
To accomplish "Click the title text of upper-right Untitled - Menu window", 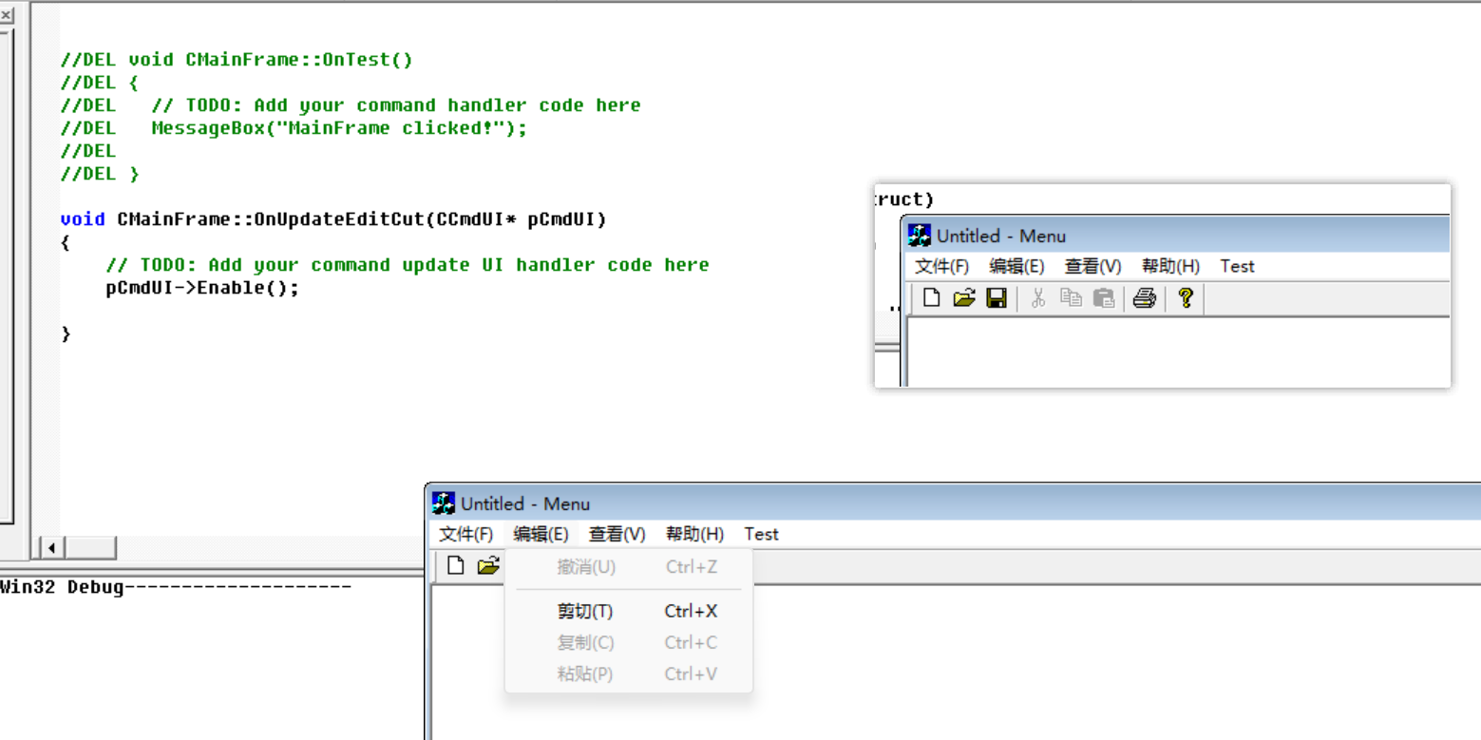I will pyautogui.click(x=1001, y=236).
